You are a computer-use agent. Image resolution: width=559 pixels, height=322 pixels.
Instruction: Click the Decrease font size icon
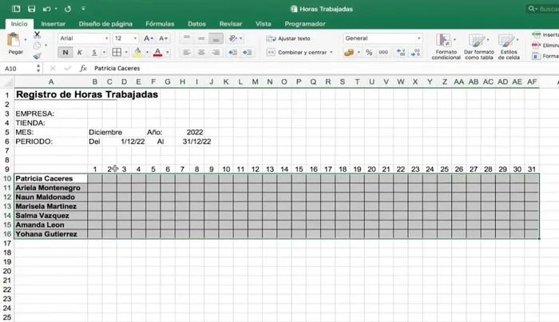pos(163,38)
